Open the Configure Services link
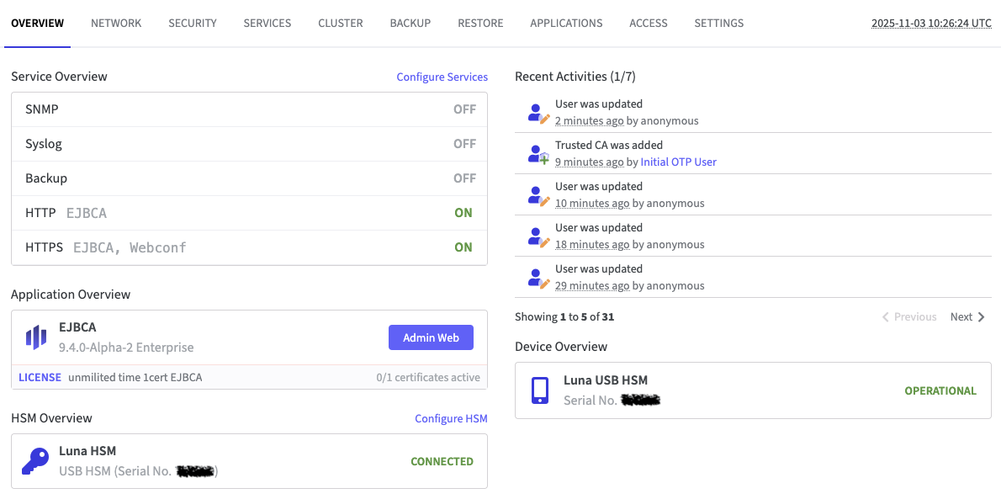This screenshot has height=499, width=1001. coord(442,77)
